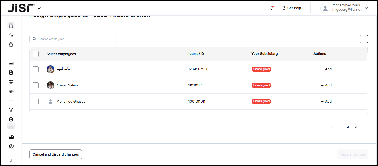Open the puzzle piece integrations icon
The image size is (378, 166).
11,45
